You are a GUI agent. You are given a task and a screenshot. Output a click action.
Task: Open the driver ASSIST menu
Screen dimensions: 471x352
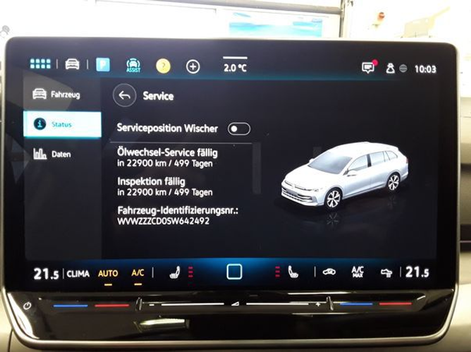pyautogui.click(x=134, y=66)
